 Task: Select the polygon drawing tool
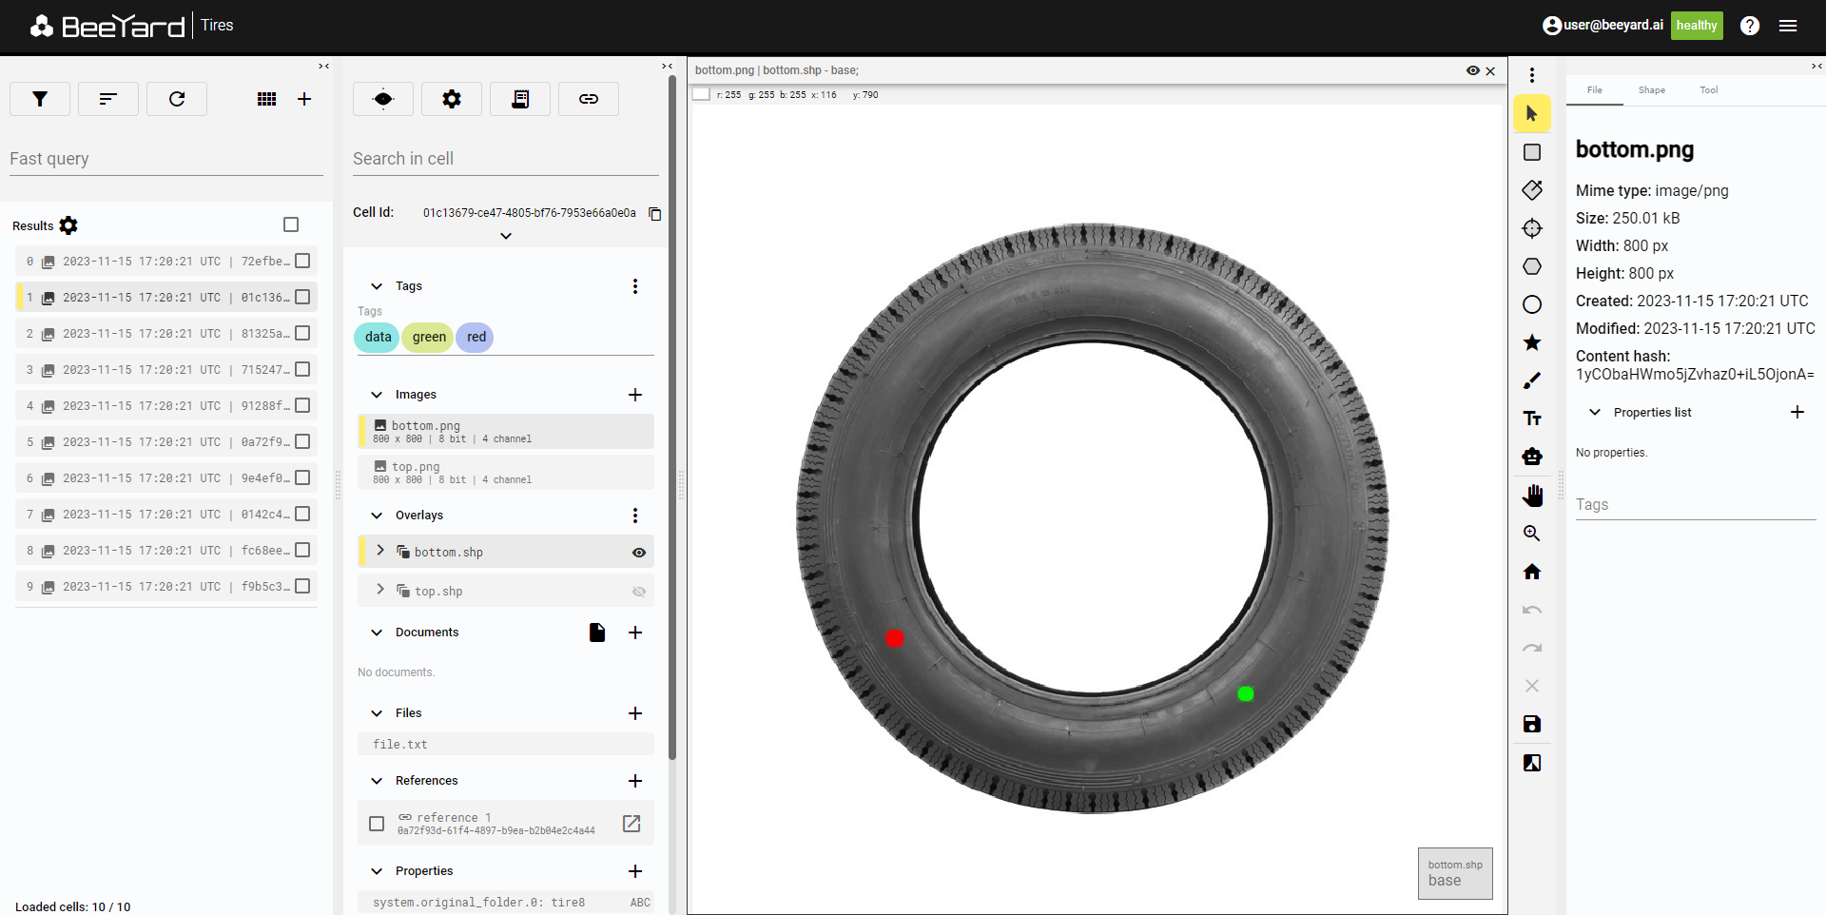click(x=1531, y=266)
